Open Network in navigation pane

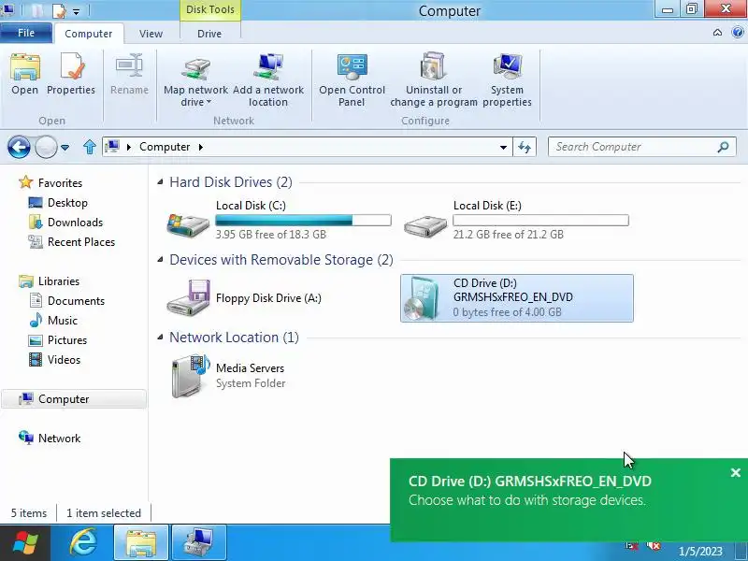[x=59, y=438]
